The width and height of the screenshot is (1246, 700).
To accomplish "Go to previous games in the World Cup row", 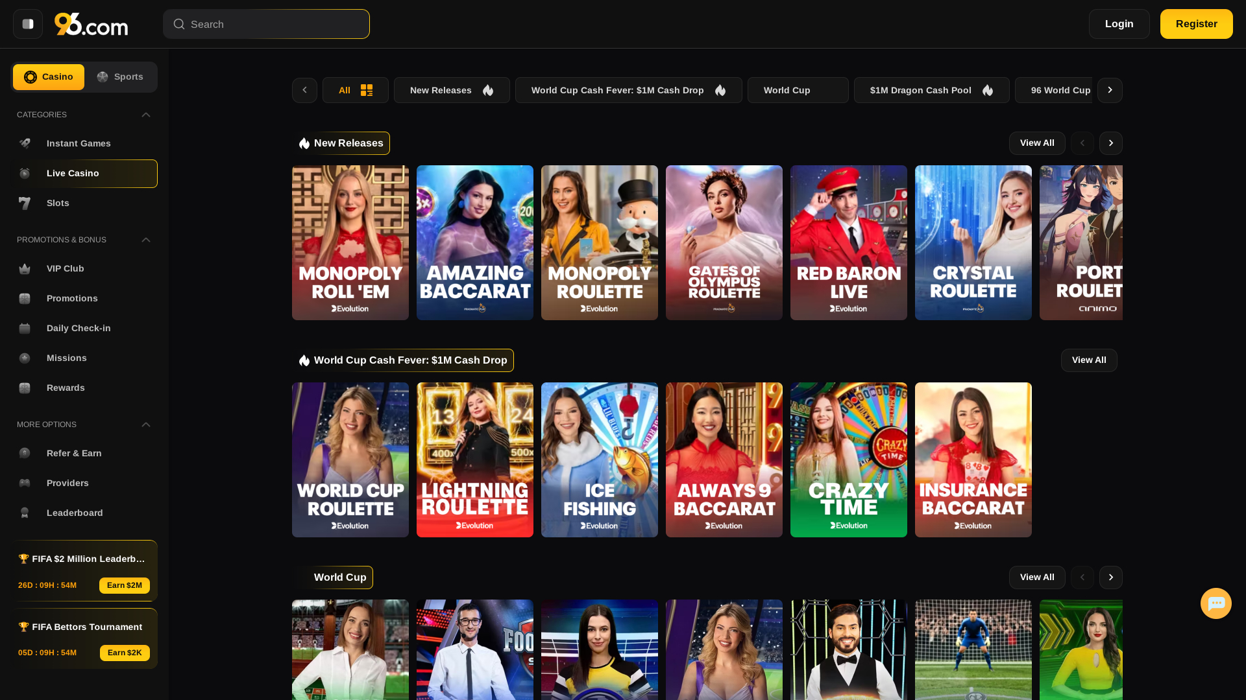I will coord(1082,577).
